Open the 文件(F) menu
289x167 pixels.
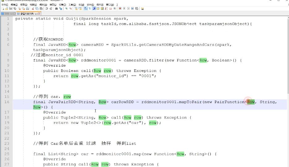5,5
